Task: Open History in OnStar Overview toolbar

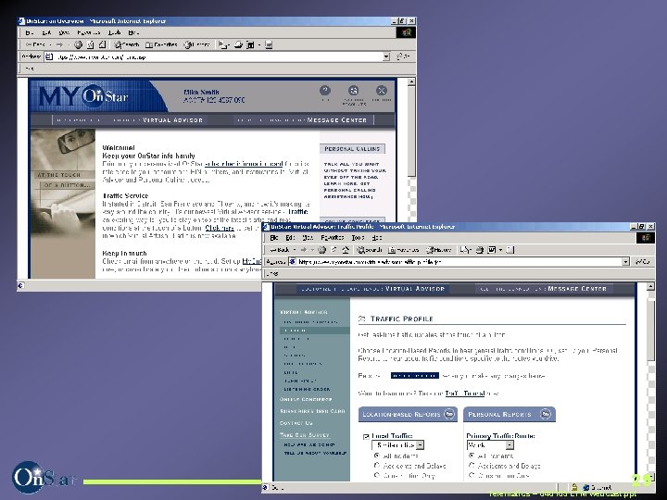Action: coord(197,44)
